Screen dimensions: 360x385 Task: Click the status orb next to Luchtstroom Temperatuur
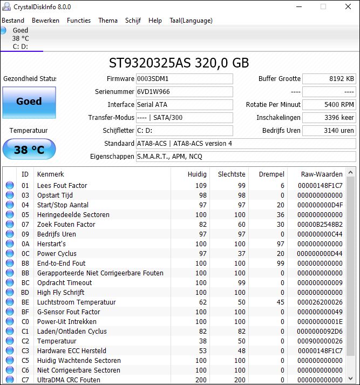(x=10, y=302)
